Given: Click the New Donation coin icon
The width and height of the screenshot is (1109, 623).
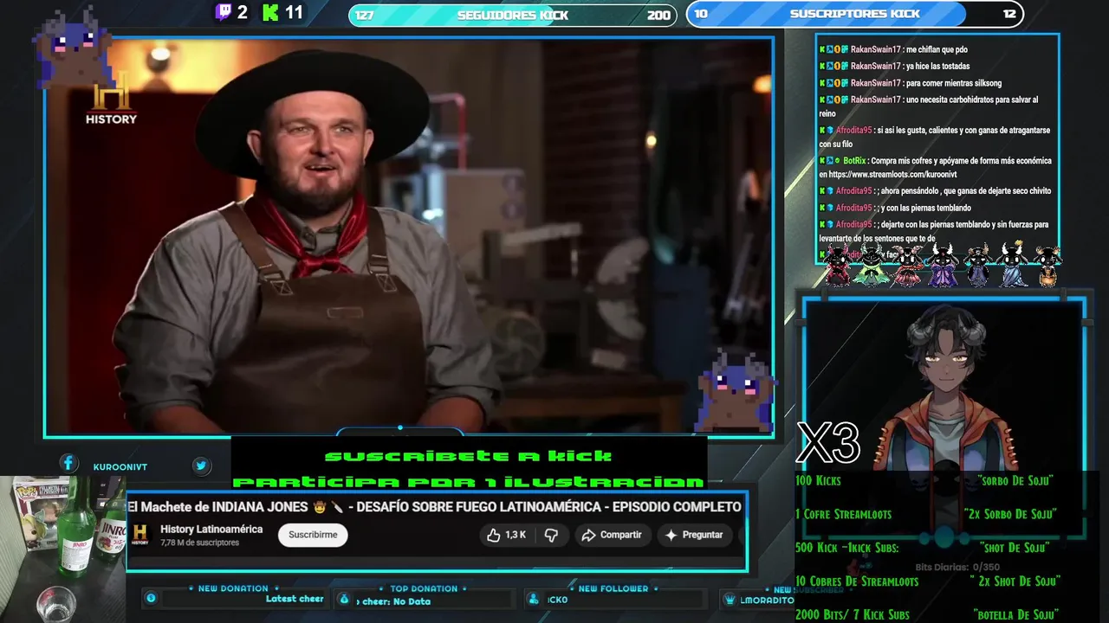Looking at the screenshot, I should pos(151,598).
